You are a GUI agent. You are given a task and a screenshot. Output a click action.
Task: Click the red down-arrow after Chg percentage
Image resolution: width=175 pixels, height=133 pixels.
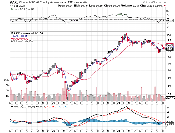(164, 6)
